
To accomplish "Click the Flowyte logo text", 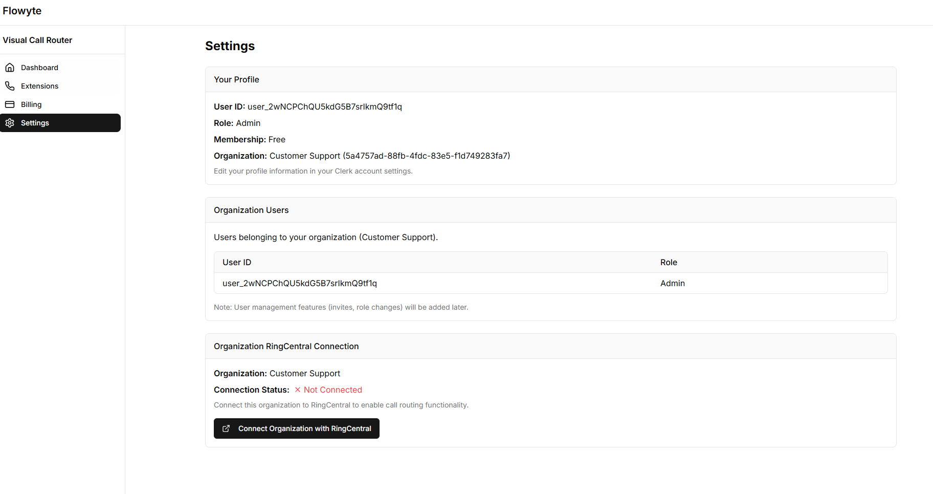I will 22,11.
